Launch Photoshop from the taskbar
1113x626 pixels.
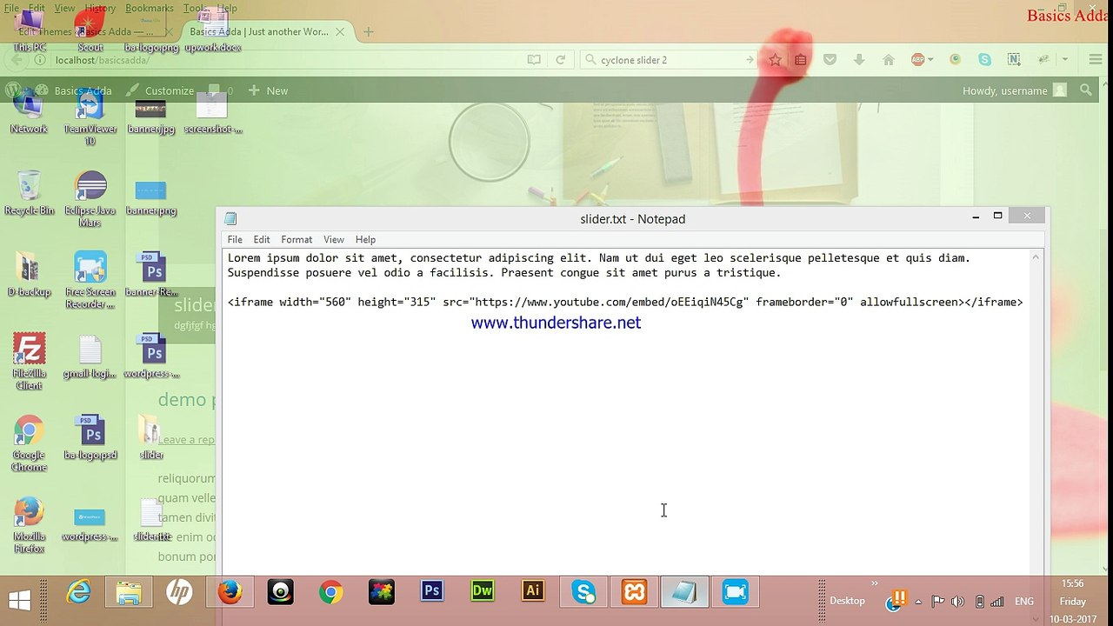click(x=432, y=593)
